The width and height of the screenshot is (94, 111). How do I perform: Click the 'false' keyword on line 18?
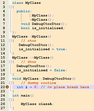[x=59, y=70]
